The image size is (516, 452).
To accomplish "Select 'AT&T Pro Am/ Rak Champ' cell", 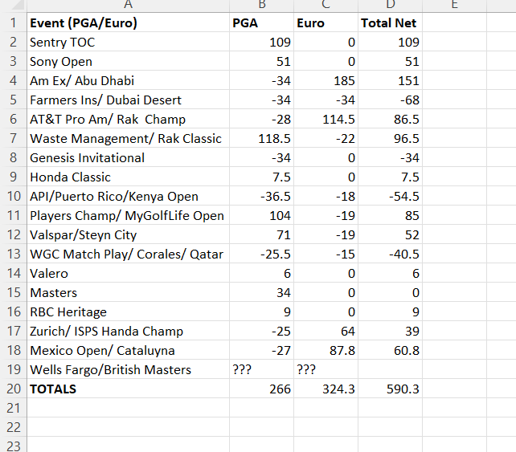I will point(128,119).
